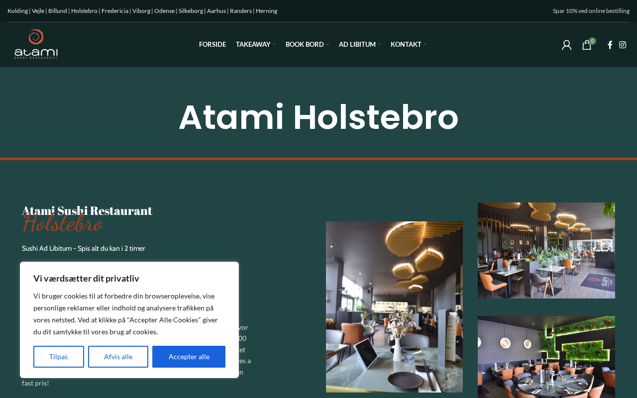
Task: Open the green plant wall photo
Action: point(546,357)
